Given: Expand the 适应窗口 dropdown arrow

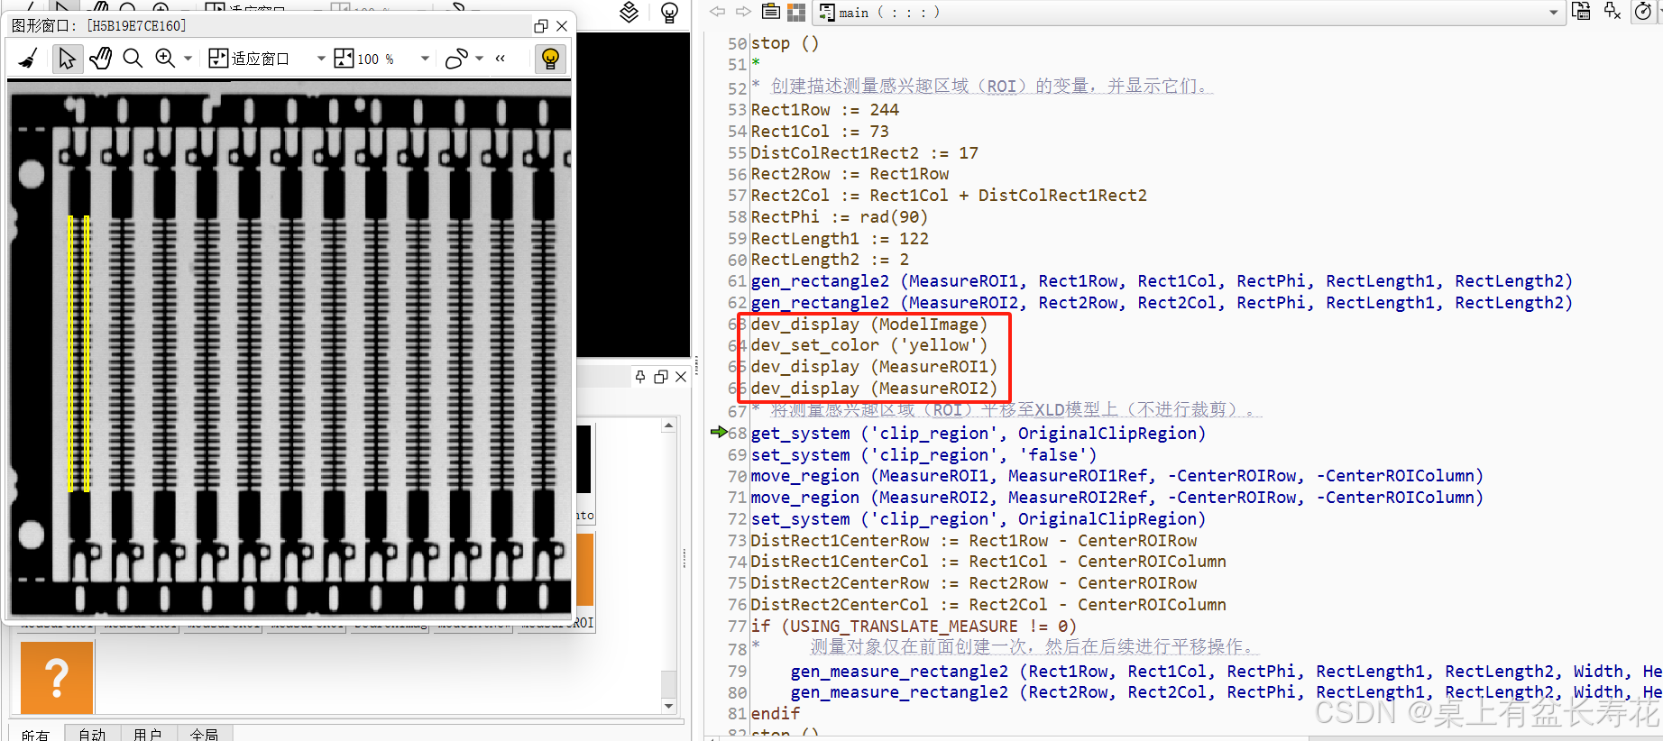Looking at the screenshot, I should point(320,59).
